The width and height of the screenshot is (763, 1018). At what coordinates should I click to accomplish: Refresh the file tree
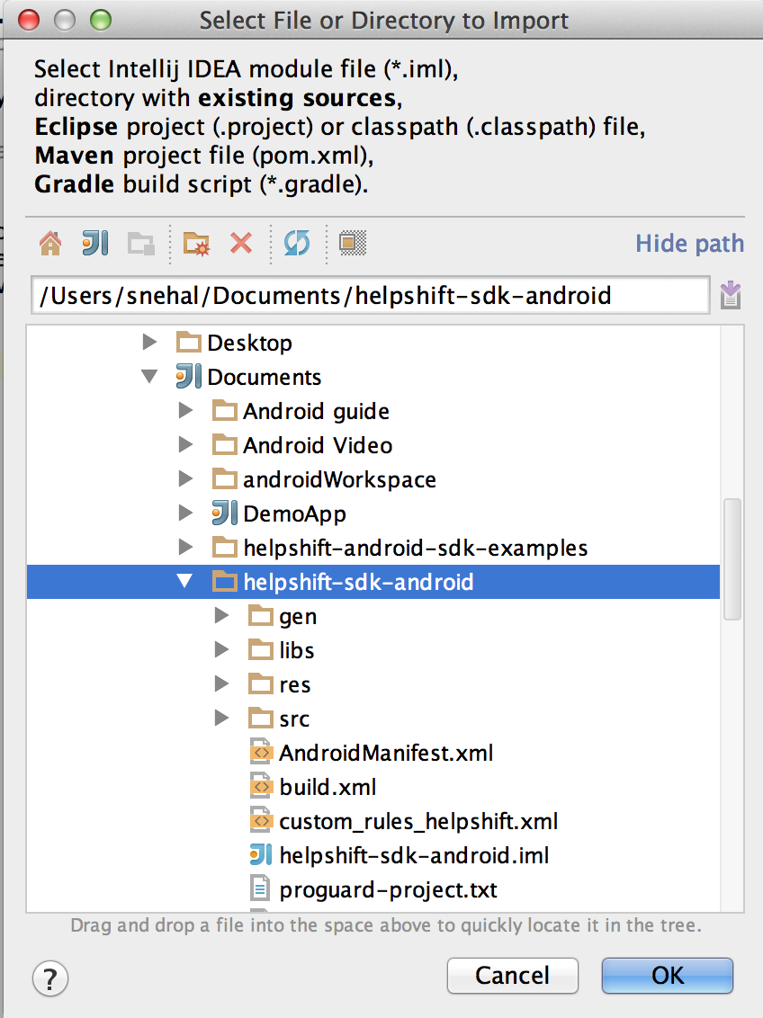coord(297,243)
